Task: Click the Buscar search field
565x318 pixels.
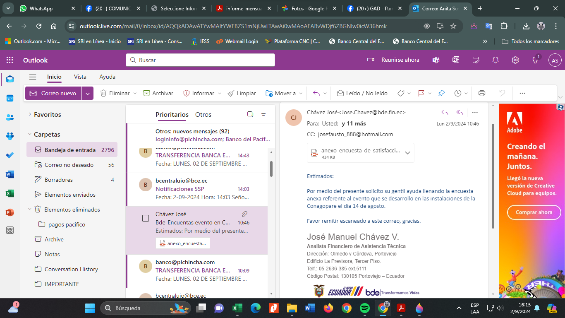Action: [201, 60]
